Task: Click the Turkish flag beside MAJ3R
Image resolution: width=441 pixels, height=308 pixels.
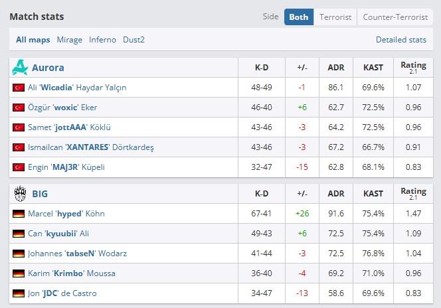Action: pos(19,167)
